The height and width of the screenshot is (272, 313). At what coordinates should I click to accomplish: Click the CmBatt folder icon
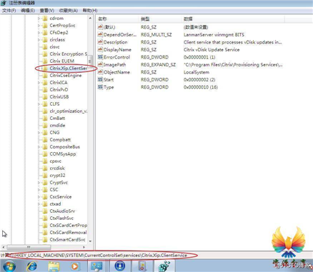pyautogui.click(x=45, y=119)
